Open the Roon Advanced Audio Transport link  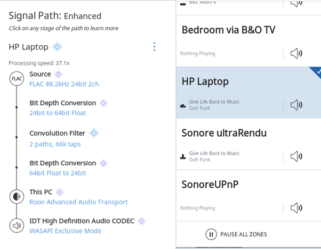coord(78,202)
